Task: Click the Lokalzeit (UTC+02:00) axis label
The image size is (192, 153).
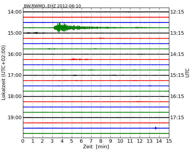Action: [4, 73]
